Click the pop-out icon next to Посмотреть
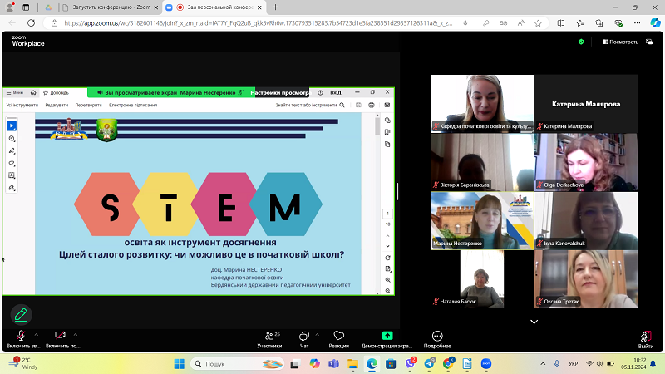The image size is (665, 374). click(x=649, y=42)
